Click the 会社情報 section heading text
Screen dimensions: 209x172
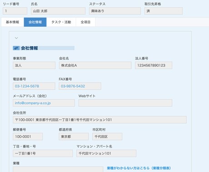(x=30, y=48)
